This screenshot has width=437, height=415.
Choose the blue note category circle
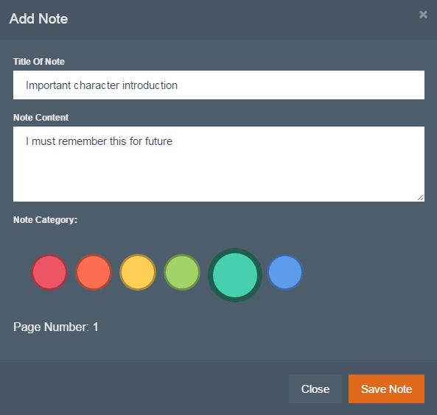pyautogui.click(x=285, y=272)
